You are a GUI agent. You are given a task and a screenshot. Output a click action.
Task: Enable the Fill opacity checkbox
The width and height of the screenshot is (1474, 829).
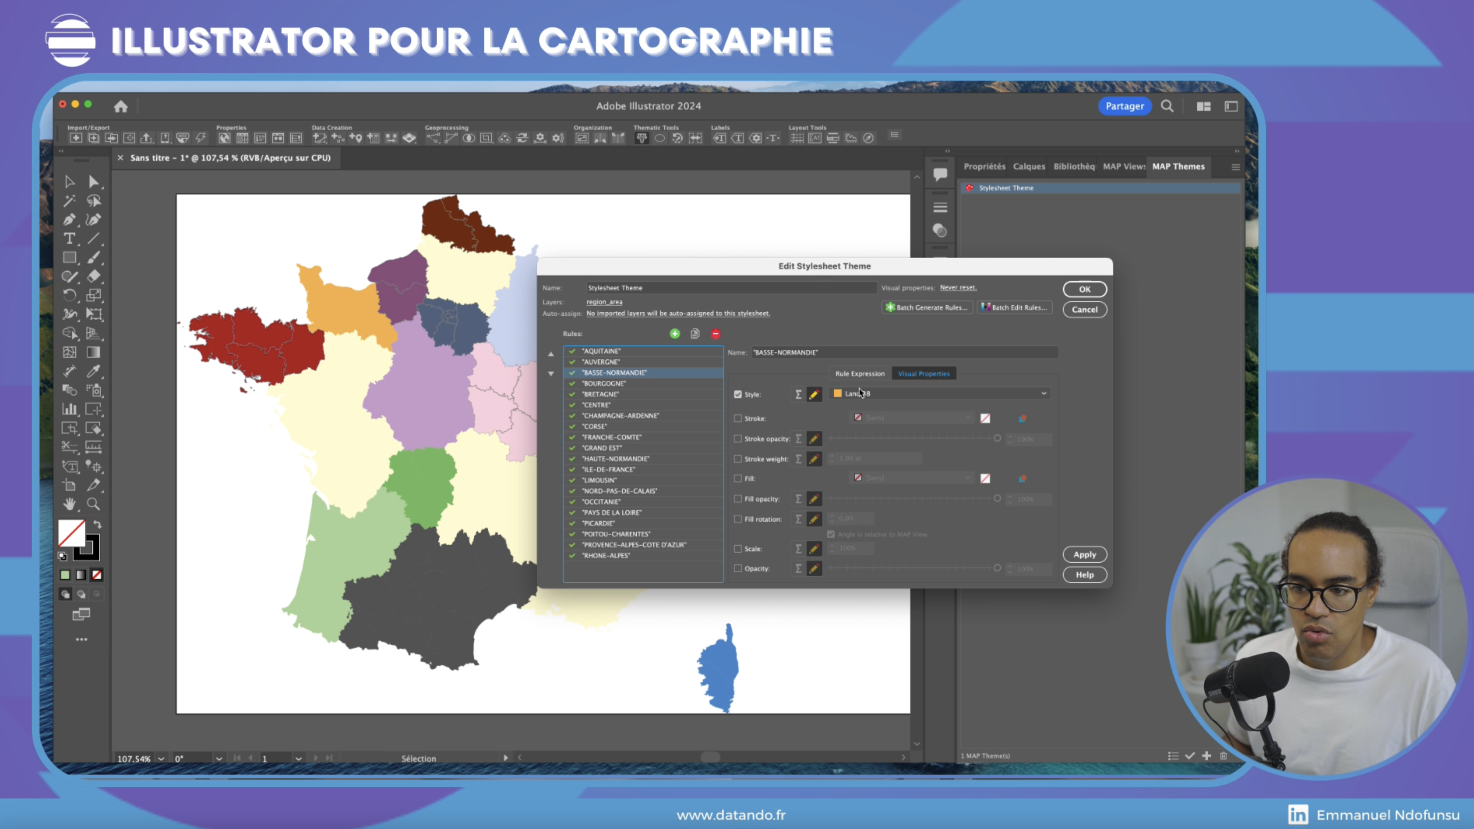point(738,499)
